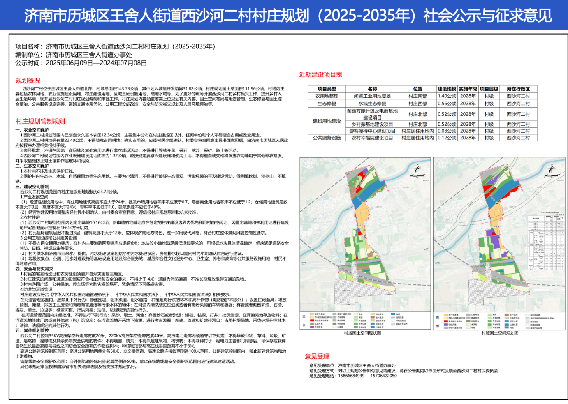Screen dimensions: 568x404
Task: Click the 生态修复 project type cell
Action: tap(327, 104)
